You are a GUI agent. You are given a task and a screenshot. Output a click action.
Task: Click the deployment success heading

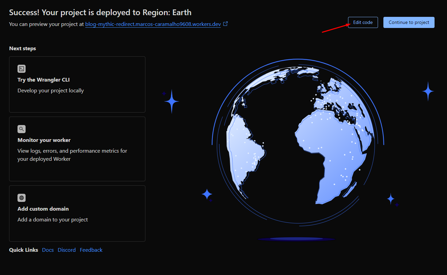(100, 12)
